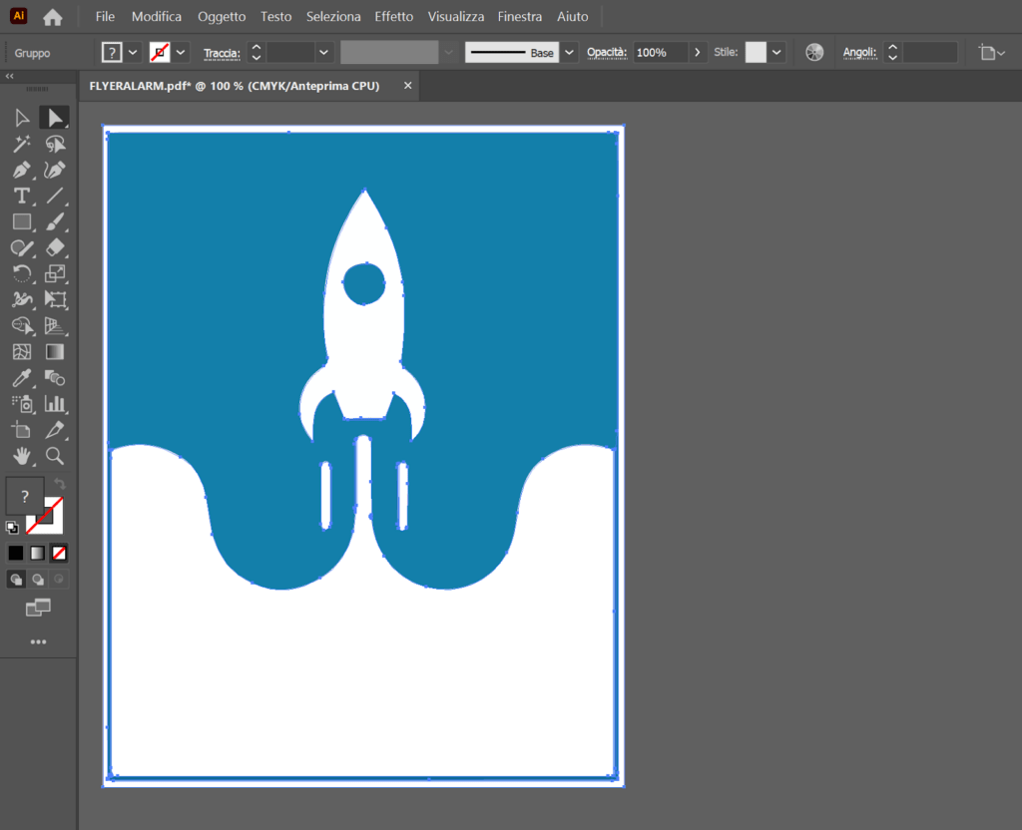The width and height of the screenshot is (1022, 830).
Task: Click the Fill color swatch with question mark
Action: click(25, 497)
